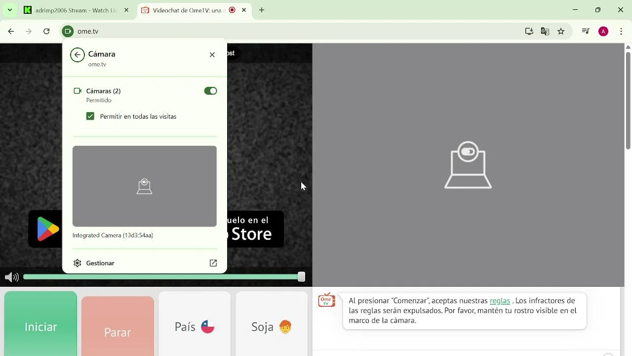Open the translate page icon
The image size is (632, 356).
pos(545,31)
